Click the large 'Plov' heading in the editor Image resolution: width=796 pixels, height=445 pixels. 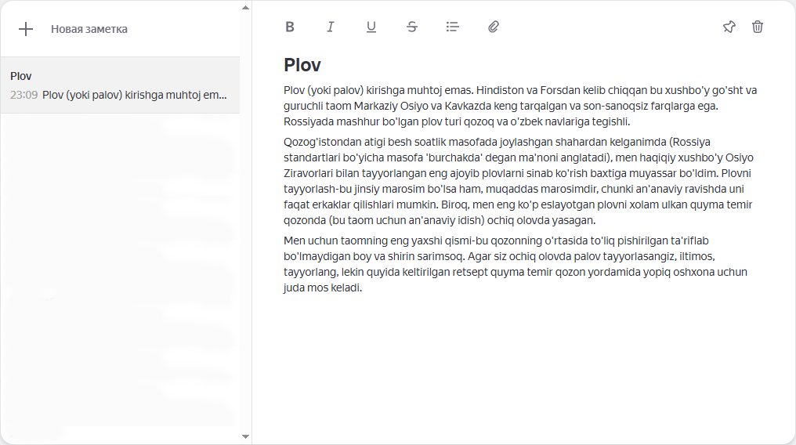click(x=302, y=65)
